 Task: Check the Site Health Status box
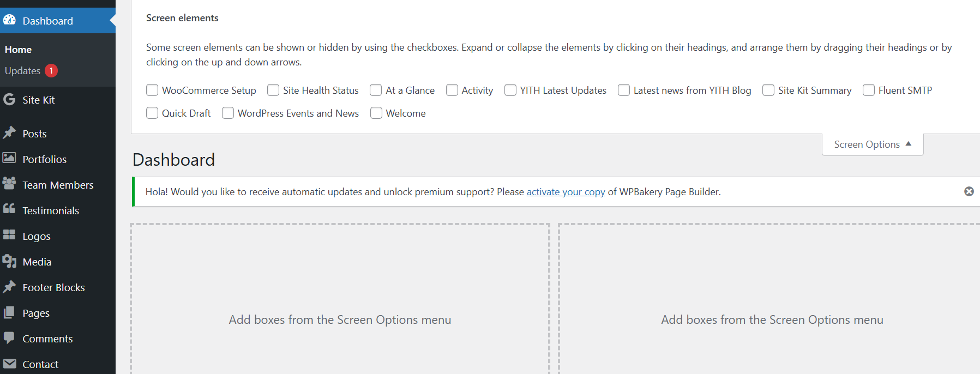tap(273, 90)
